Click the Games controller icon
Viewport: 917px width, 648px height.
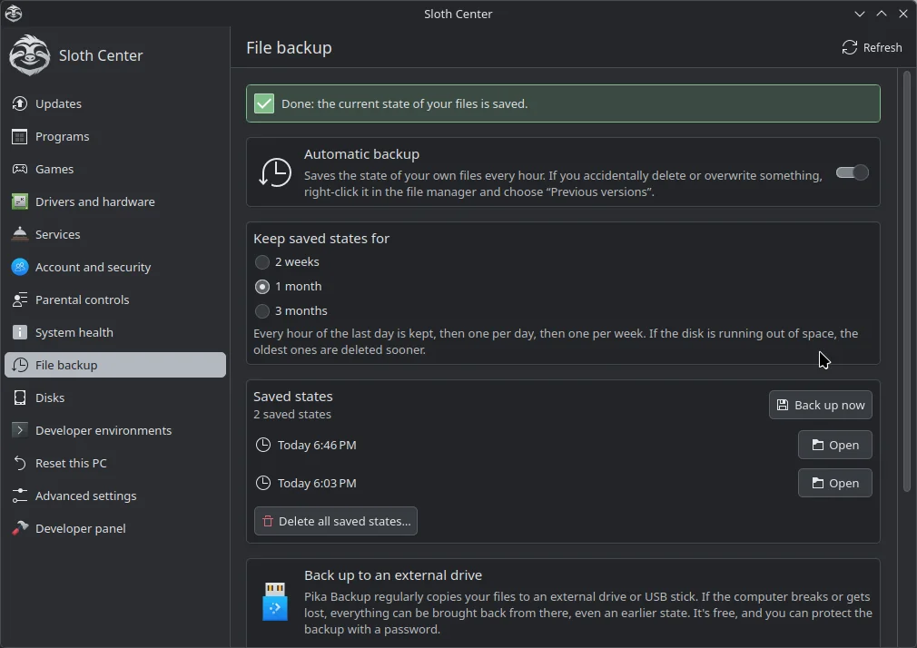pos(19,169)
